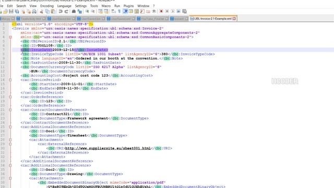Image resolution: width=334 pixels, height=188 pixels.
Task: Copy selection using the Copy toolbar icon
Action: pos(47,11)
